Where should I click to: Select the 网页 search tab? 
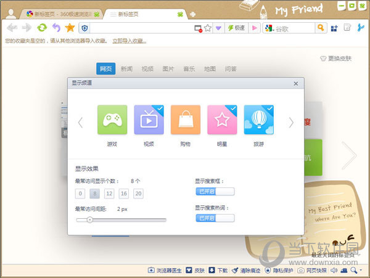(x=105, y=68)
